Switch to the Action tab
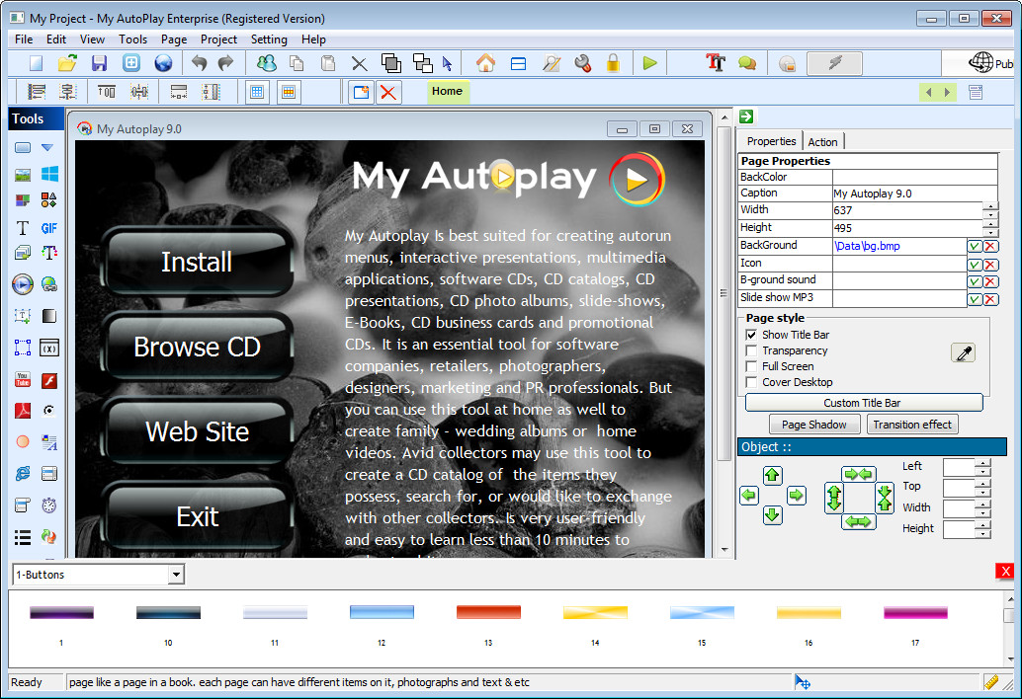 click(822, 142)
